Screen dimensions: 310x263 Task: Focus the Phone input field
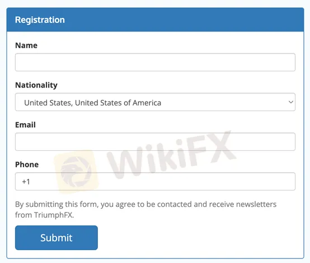pos(155,182)
